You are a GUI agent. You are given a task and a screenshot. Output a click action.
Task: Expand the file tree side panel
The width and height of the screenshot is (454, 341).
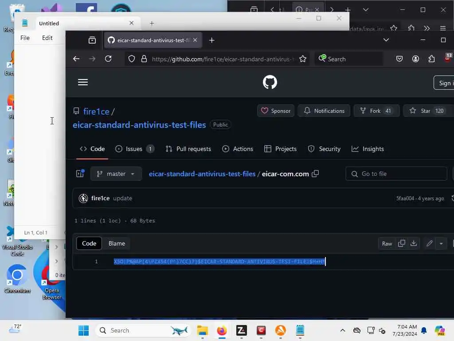80,174
